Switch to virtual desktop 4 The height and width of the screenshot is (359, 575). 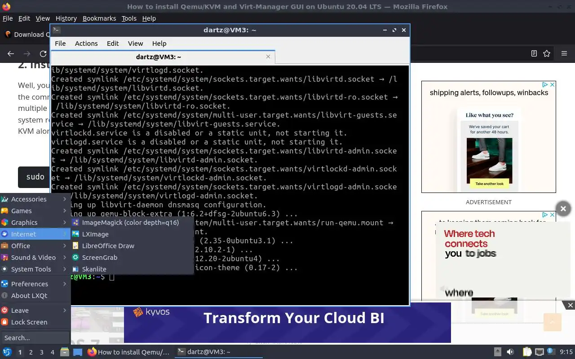pyautogui.click(x=52, y=352)
